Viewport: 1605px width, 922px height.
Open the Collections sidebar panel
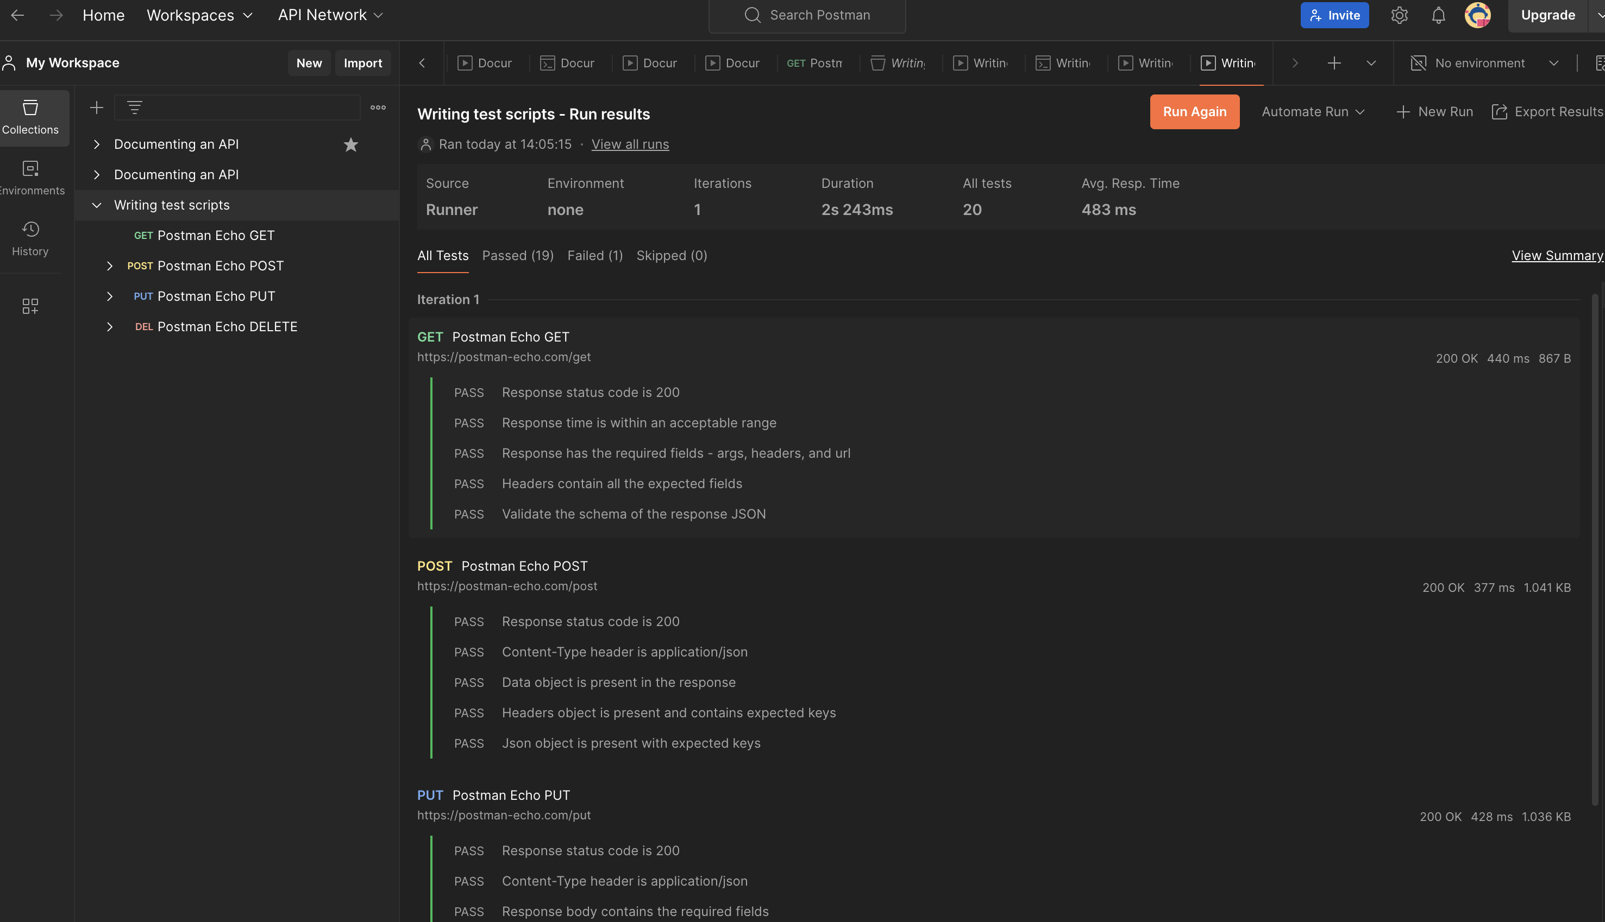point(30,117)
